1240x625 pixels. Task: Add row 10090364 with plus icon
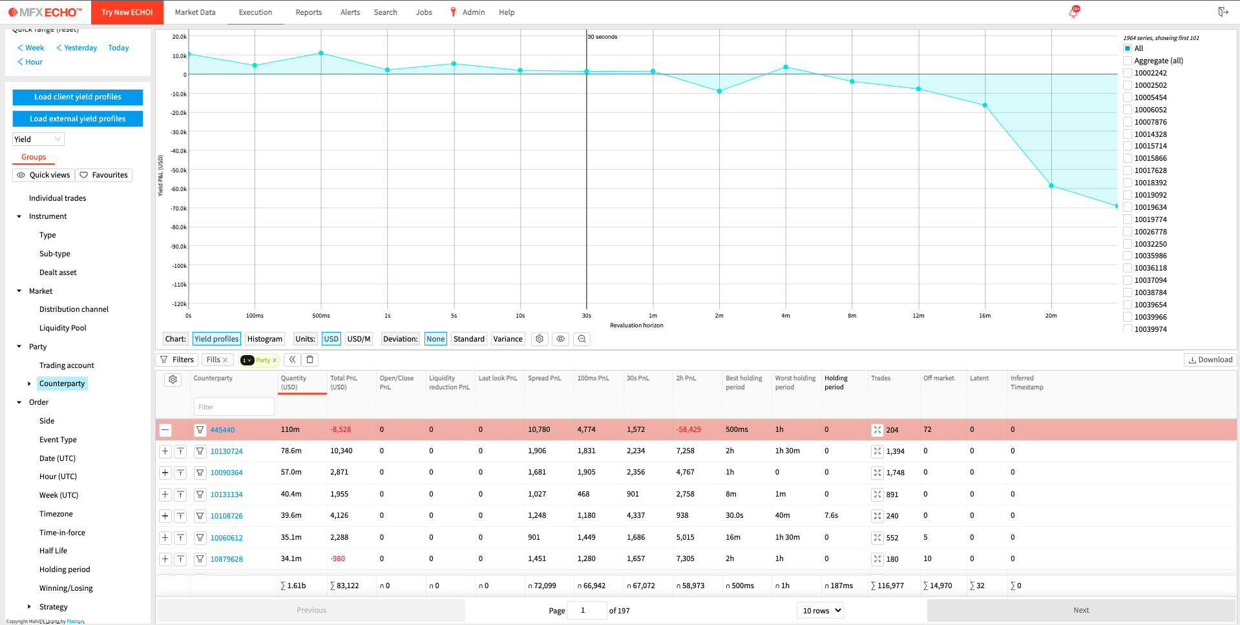(x=165, y=473)
